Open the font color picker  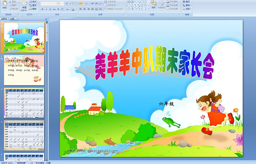74,9
